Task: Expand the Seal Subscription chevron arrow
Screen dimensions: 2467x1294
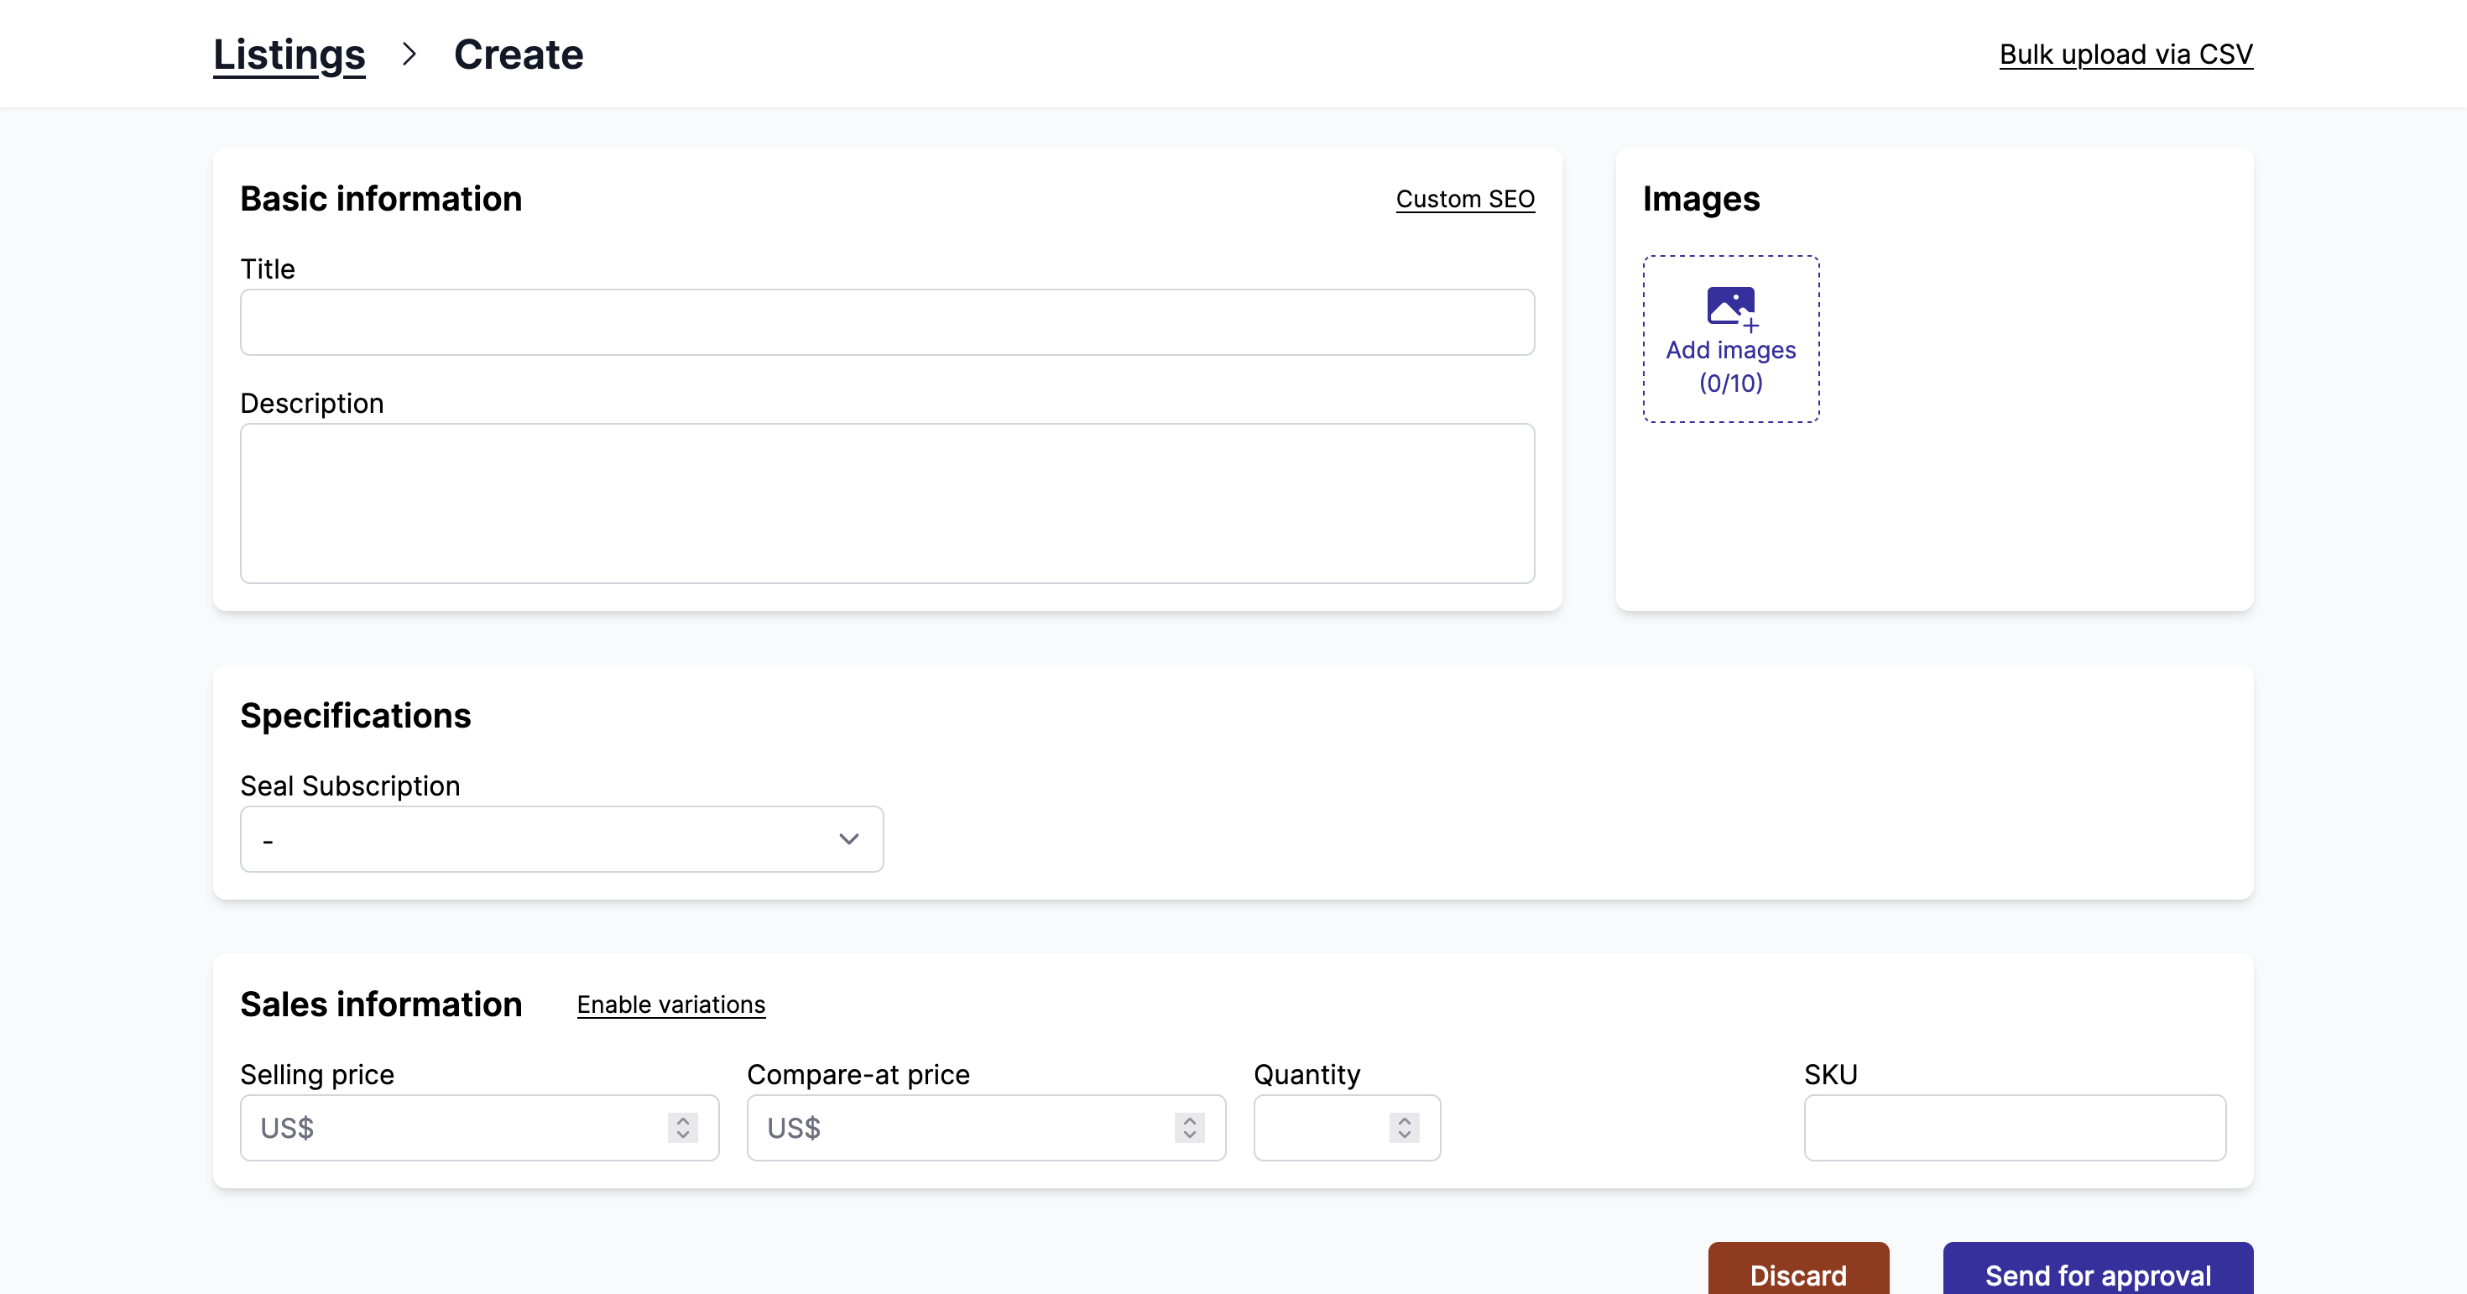Action: pos(848,839)
